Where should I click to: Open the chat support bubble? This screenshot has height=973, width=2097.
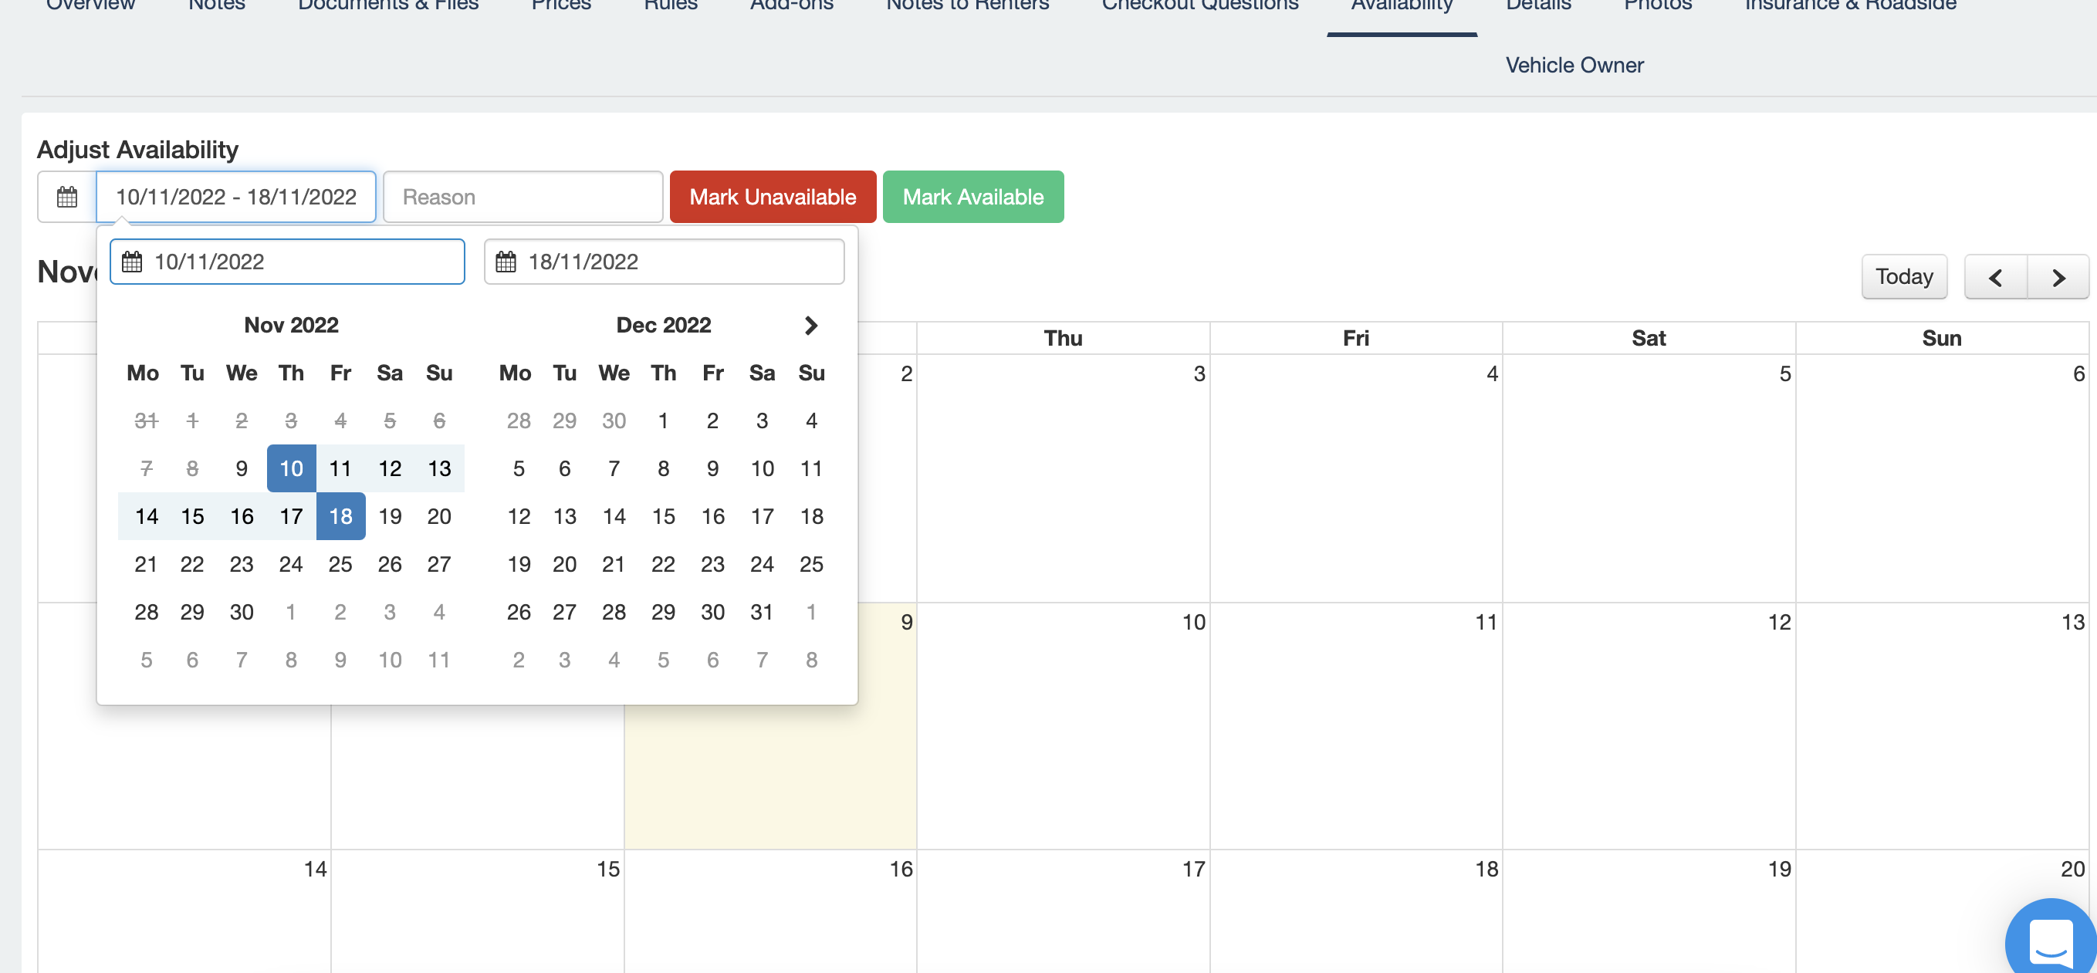pos(2050,940)
